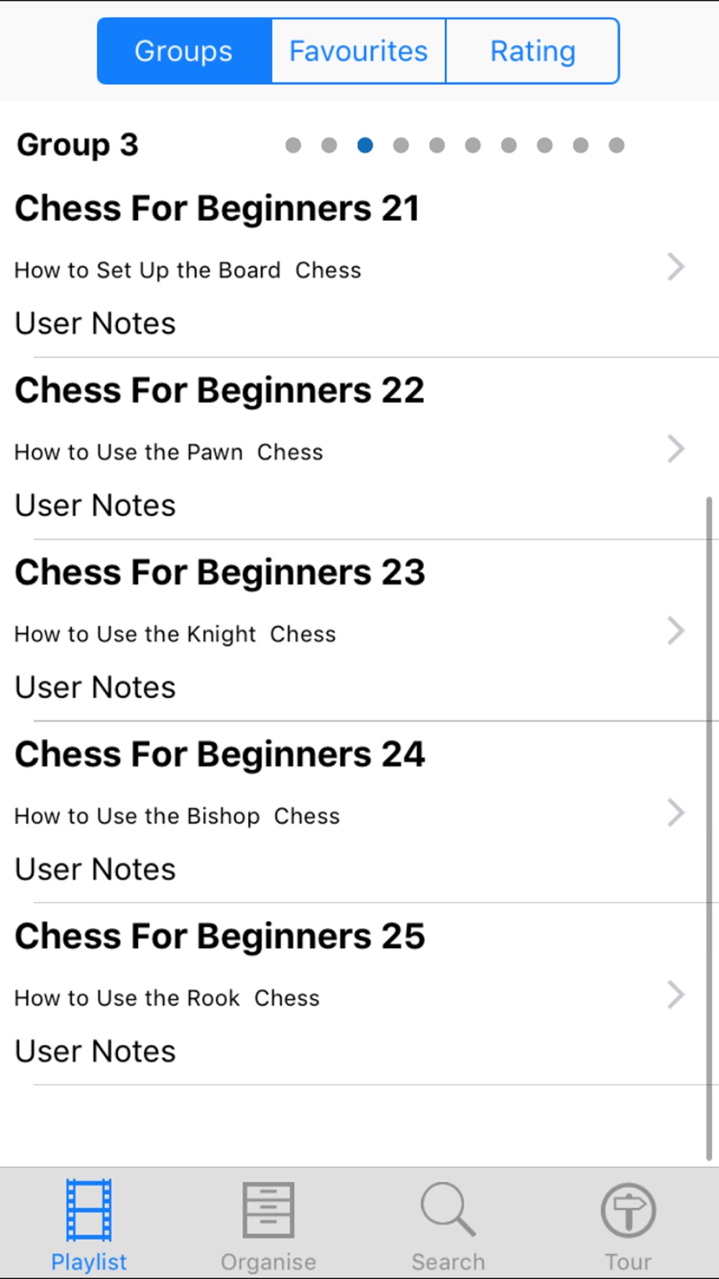This screenshot has width=719, height=1279.
Task: Open the Search magnifying glass icon
Action: [x=448, y=1209]
